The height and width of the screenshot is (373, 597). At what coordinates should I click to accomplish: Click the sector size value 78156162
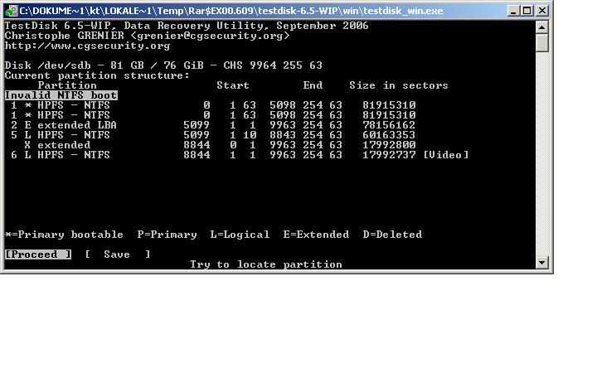pos(389,125)
